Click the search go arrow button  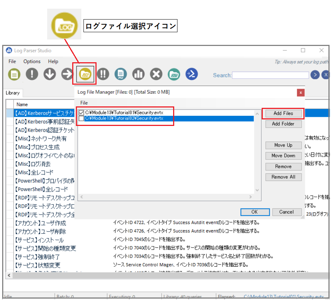pyautogui.click(x=315, y=75)
